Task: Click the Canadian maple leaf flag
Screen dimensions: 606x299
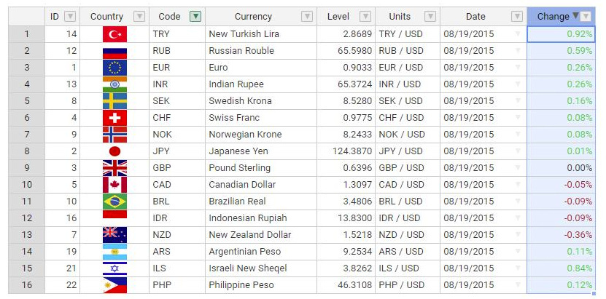Action: pos(114,185)
